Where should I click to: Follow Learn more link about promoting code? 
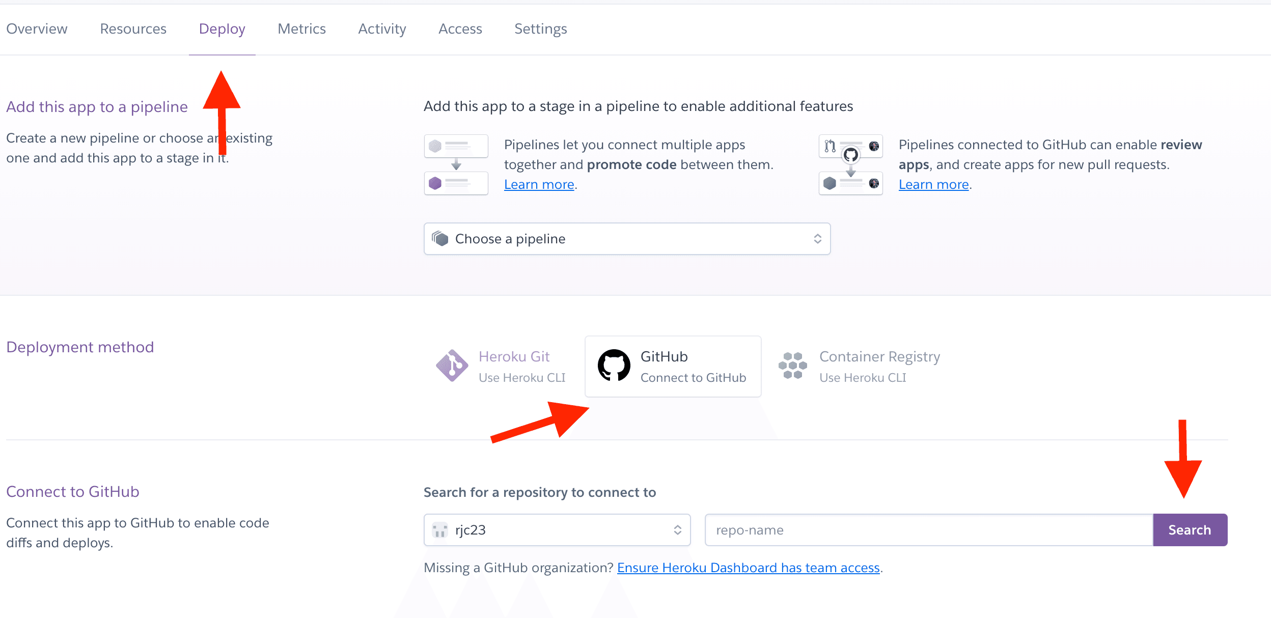(539, 185)
